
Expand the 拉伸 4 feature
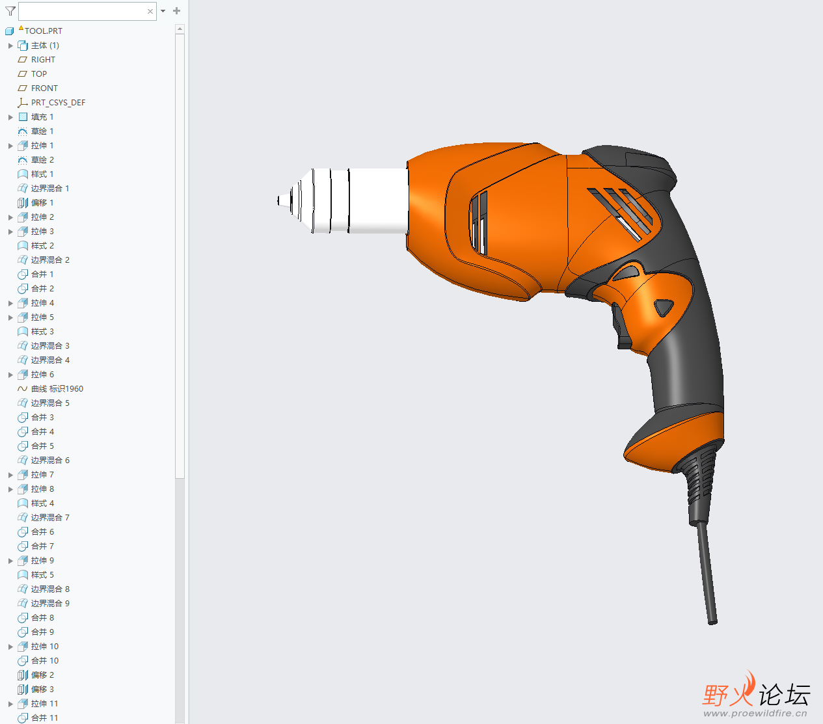10,303
